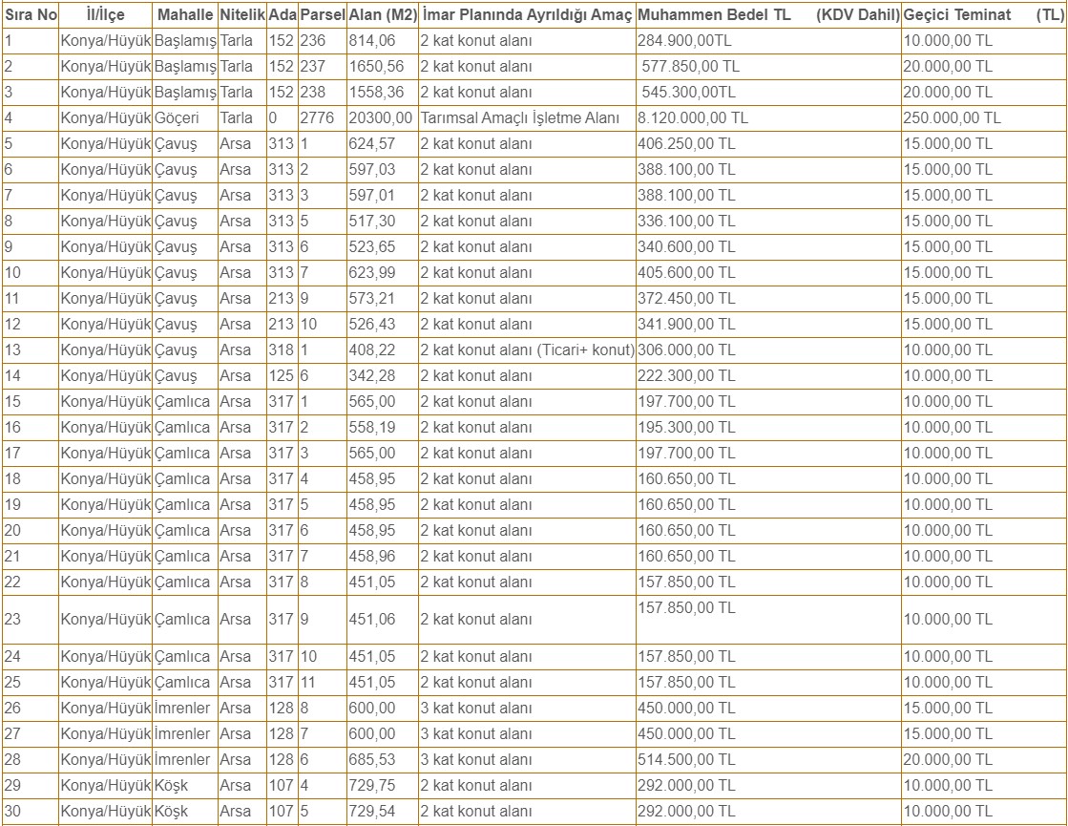The width and height of the screenshot is (1068, 826).
Task: Select the 20300,00 area cell
Action: coord(382,118)
